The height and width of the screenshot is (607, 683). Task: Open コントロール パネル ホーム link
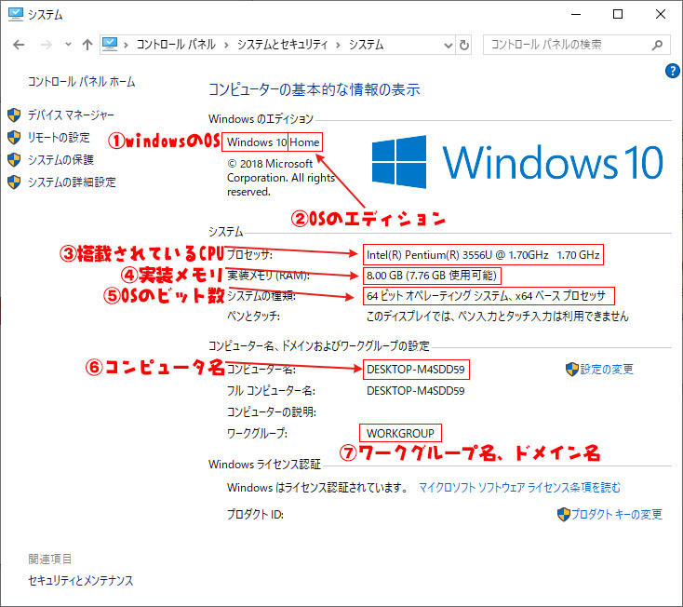(x=82, y=82)
